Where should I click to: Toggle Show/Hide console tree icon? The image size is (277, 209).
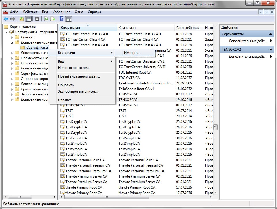[29, 19]
